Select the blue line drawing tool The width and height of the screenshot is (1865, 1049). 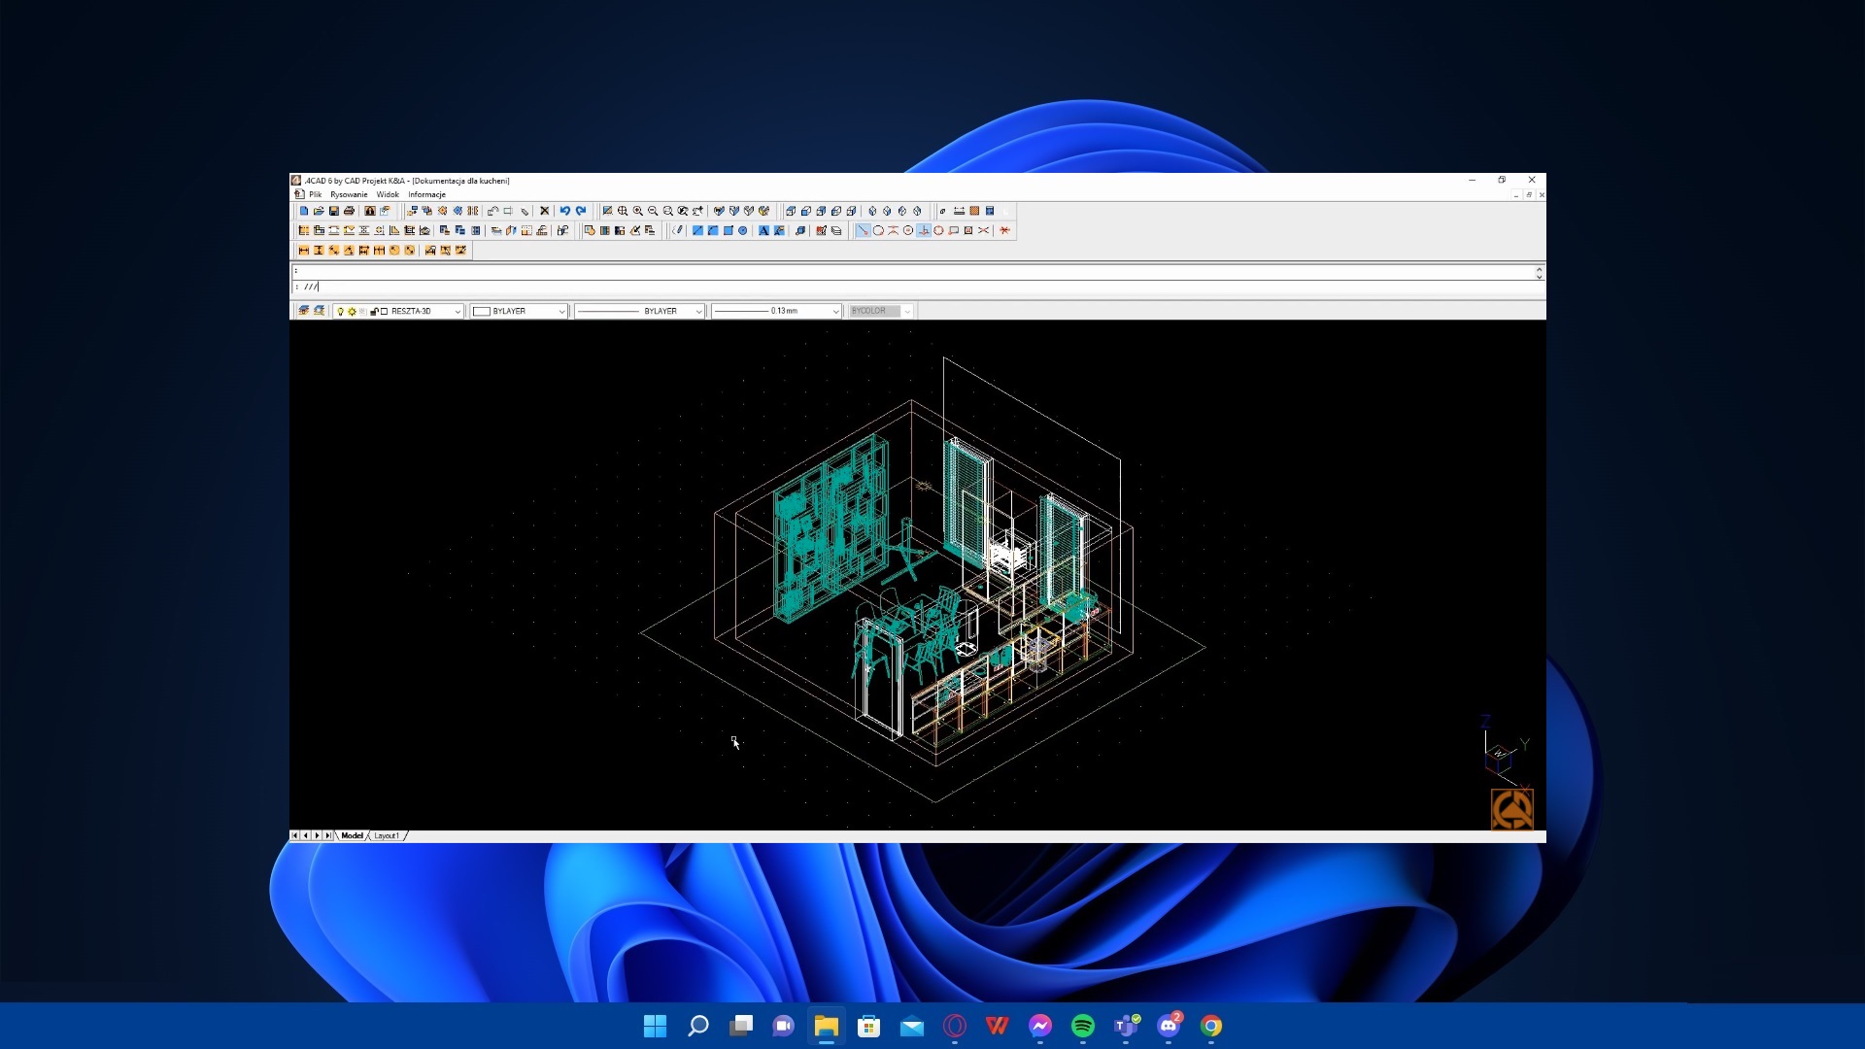[697, 231]
